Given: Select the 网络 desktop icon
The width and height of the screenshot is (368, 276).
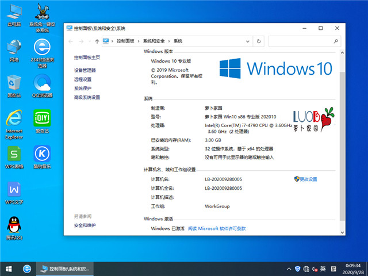Looking at the screenshot, I should pos(14,51).
